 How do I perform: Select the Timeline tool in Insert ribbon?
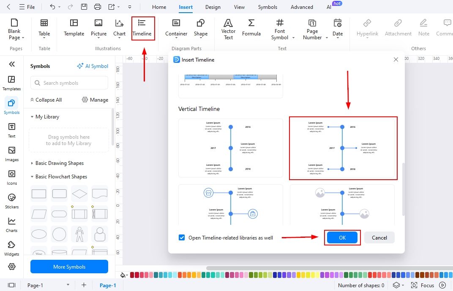tap(142, 28)
